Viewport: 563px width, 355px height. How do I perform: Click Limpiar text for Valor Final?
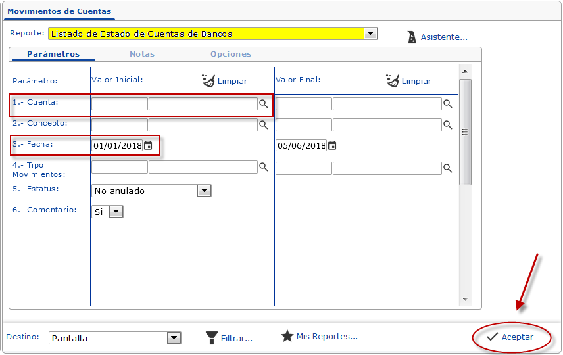click(416, 82)
